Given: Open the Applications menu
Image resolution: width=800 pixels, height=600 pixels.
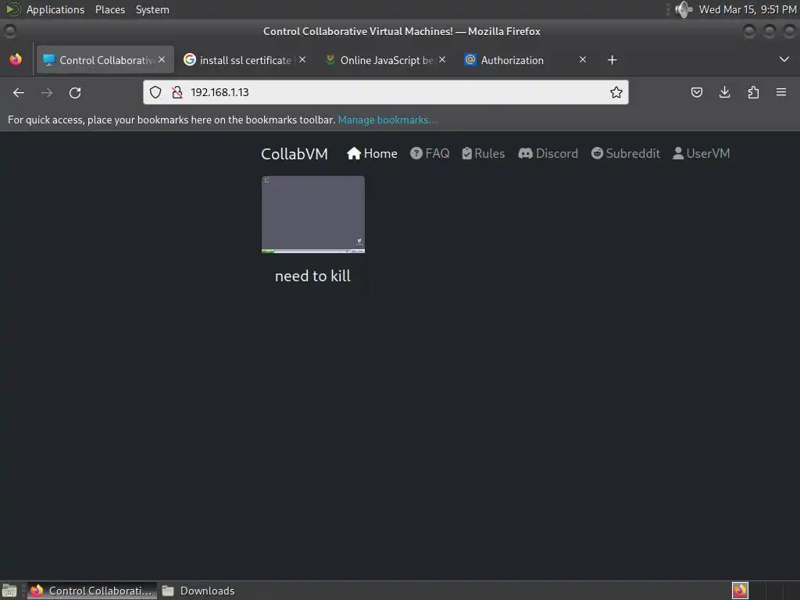Looking at the screenshot, I should [x=55, y=9].
